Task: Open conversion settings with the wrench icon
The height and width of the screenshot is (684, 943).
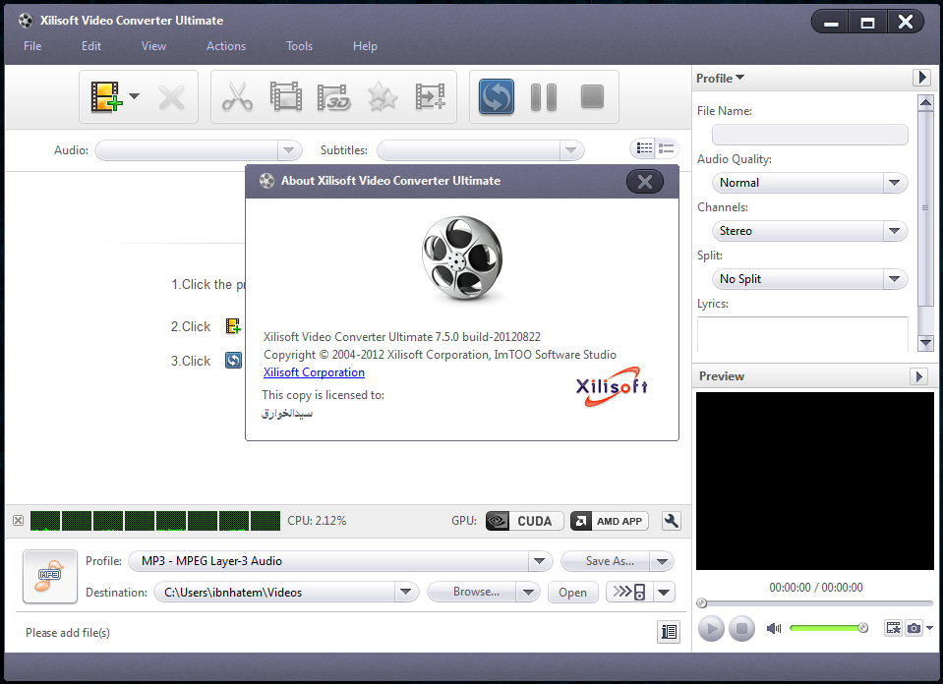Action: point(671,521)
